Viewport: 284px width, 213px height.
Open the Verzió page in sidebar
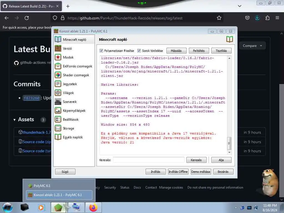pyautogui.click(x=74, y=48)
